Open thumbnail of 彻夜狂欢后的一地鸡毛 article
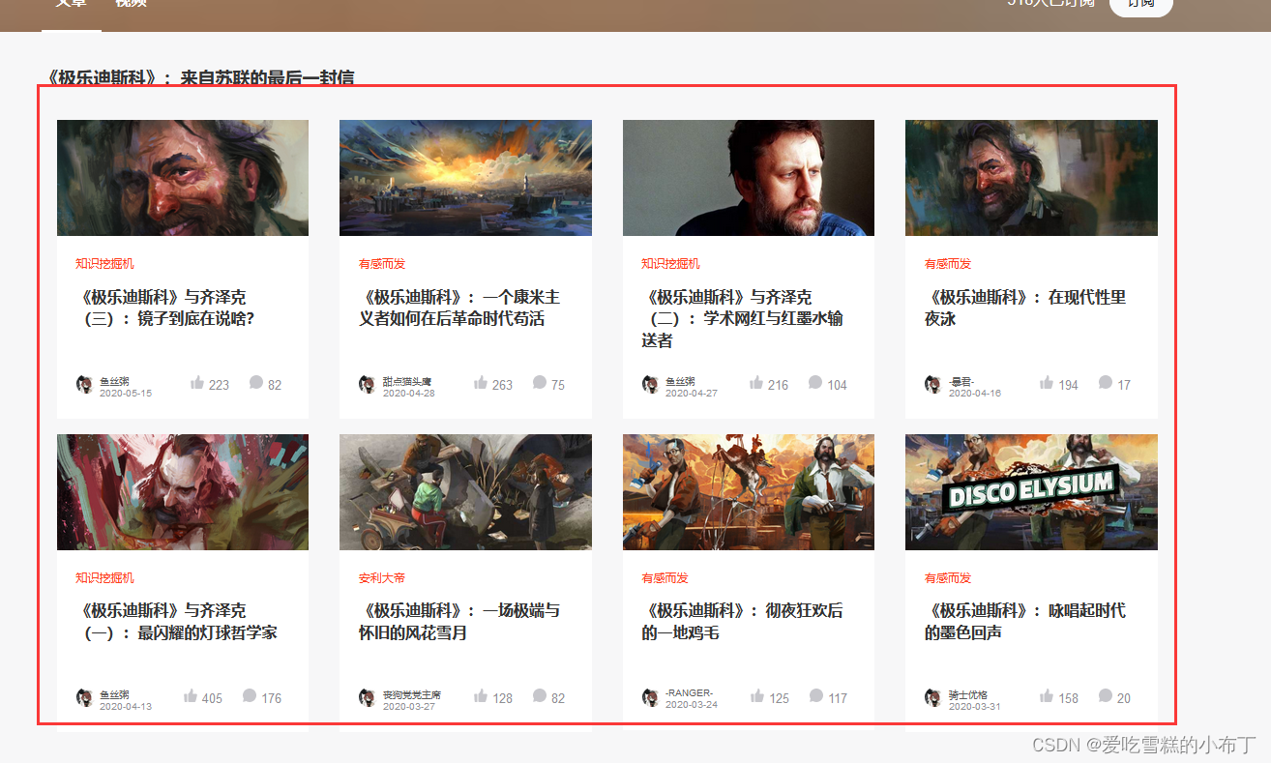 point(749,492)
